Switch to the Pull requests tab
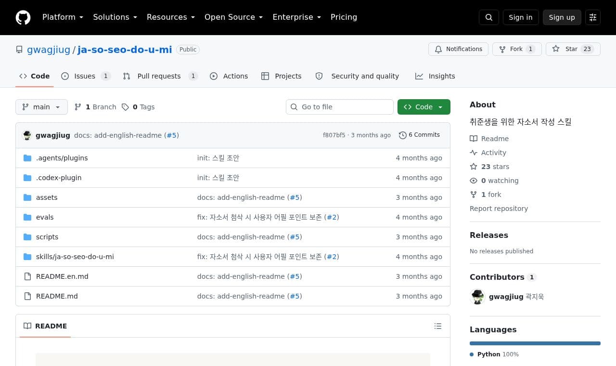The image size is (616, 366). [160, 76]
